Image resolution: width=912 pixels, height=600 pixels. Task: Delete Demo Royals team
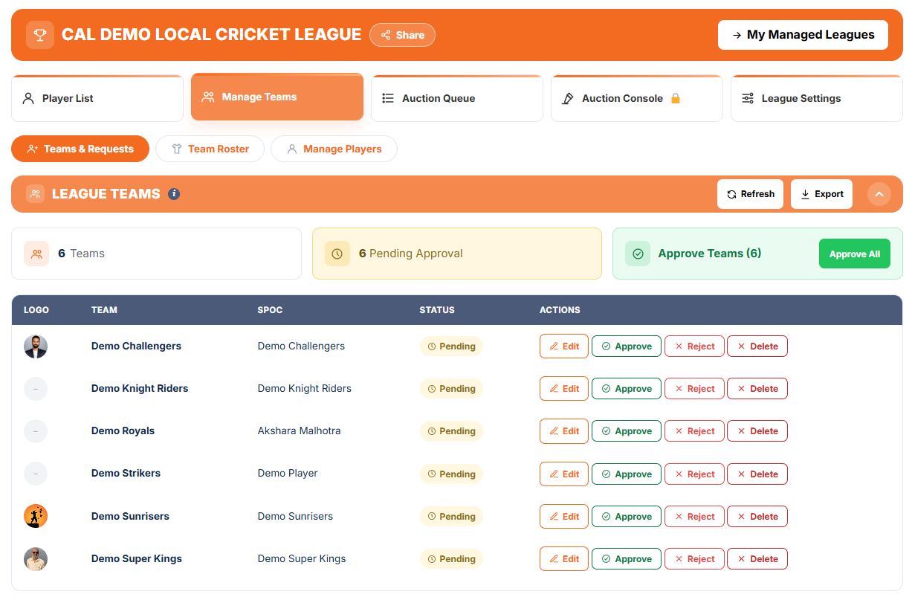click(x=757, y=431)
